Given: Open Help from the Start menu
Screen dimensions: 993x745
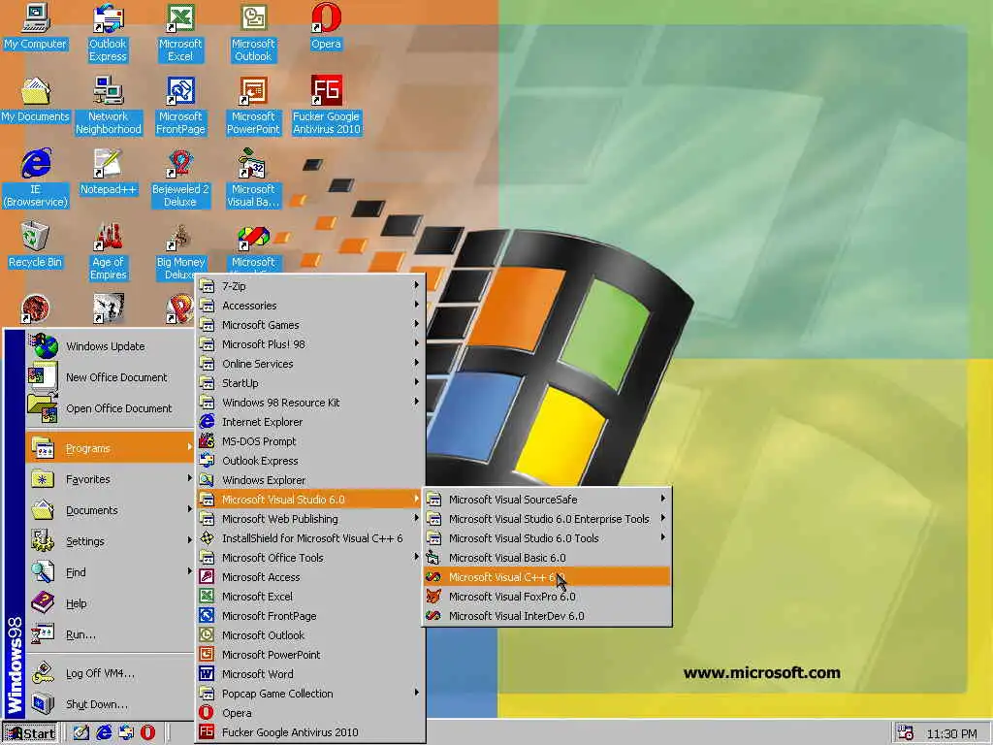Looking at the screenshot, I should [111, 603].
